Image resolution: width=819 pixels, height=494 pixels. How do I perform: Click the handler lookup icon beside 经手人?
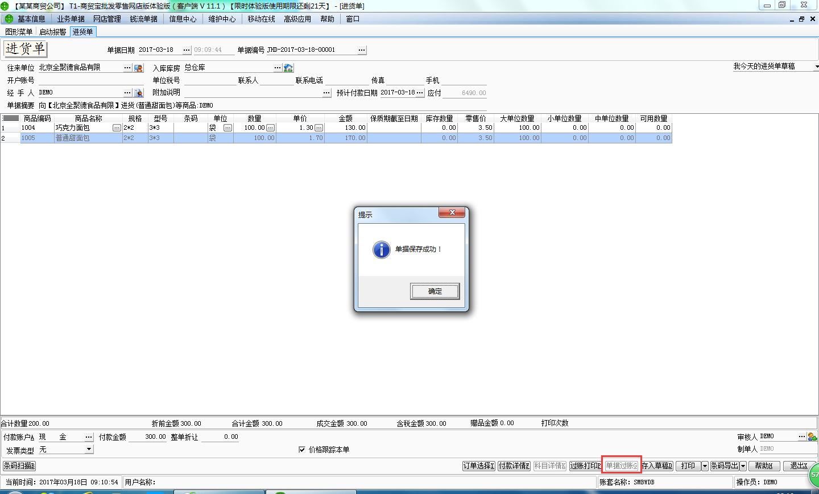click(x=138, y=93)
